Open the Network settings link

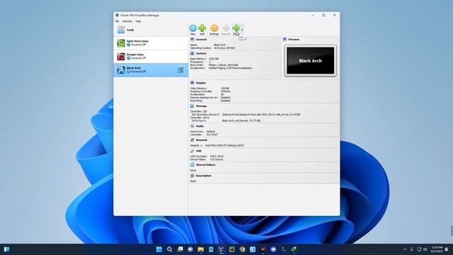pyautogui.click(x=201, y=140)
